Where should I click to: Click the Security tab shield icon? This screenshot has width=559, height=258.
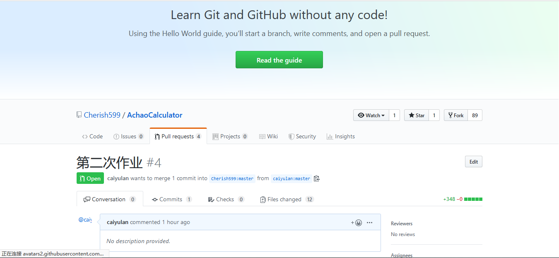(x=292, y=136)
